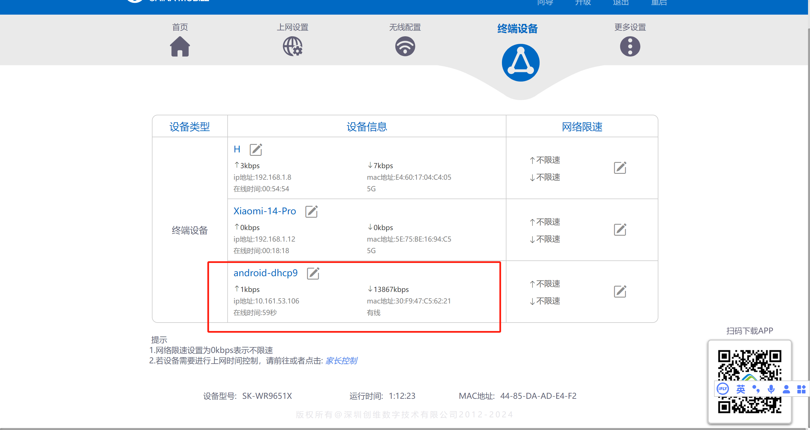
Task: Edit speed limit for device H
Action: (x=620, y=168)
